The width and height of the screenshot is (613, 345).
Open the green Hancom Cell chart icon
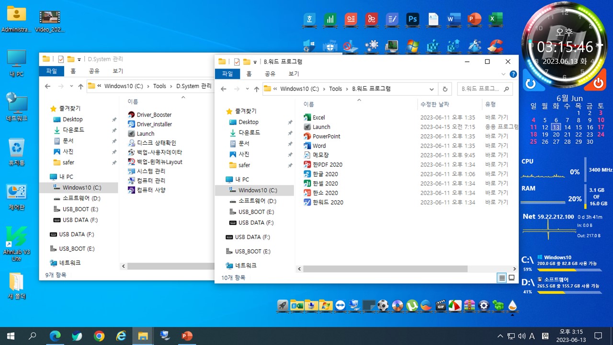coord(330,19)
